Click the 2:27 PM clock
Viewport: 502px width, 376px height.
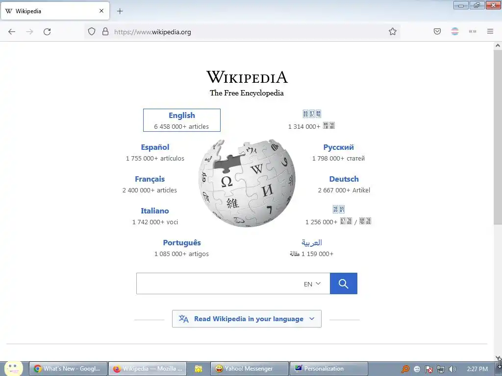pyautogui.click(x=477, y=369)
